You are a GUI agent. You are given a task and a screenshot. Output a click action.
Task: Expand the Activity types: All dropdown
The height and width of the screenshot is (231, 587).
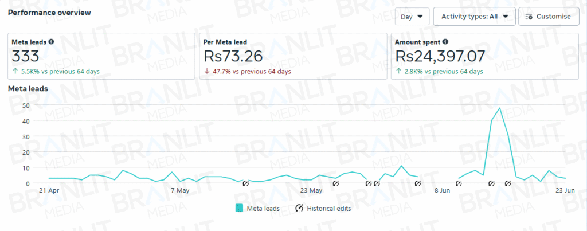point(474,17)
